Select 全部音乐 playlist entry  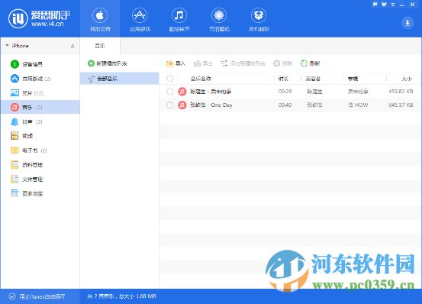click(x=119, y=79)
